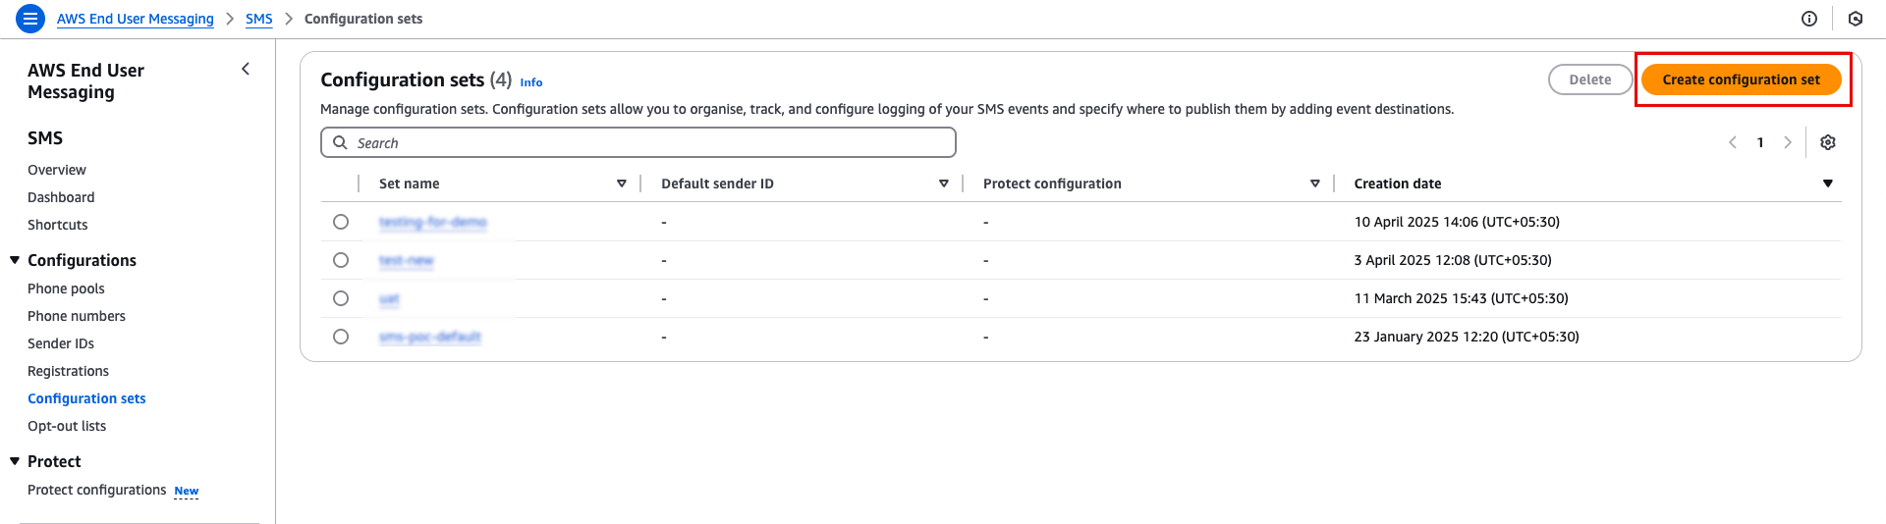Click the Delete button
Viewport: 1886px width, 524px height.
pyautogui.click(x=1589, y=79)
